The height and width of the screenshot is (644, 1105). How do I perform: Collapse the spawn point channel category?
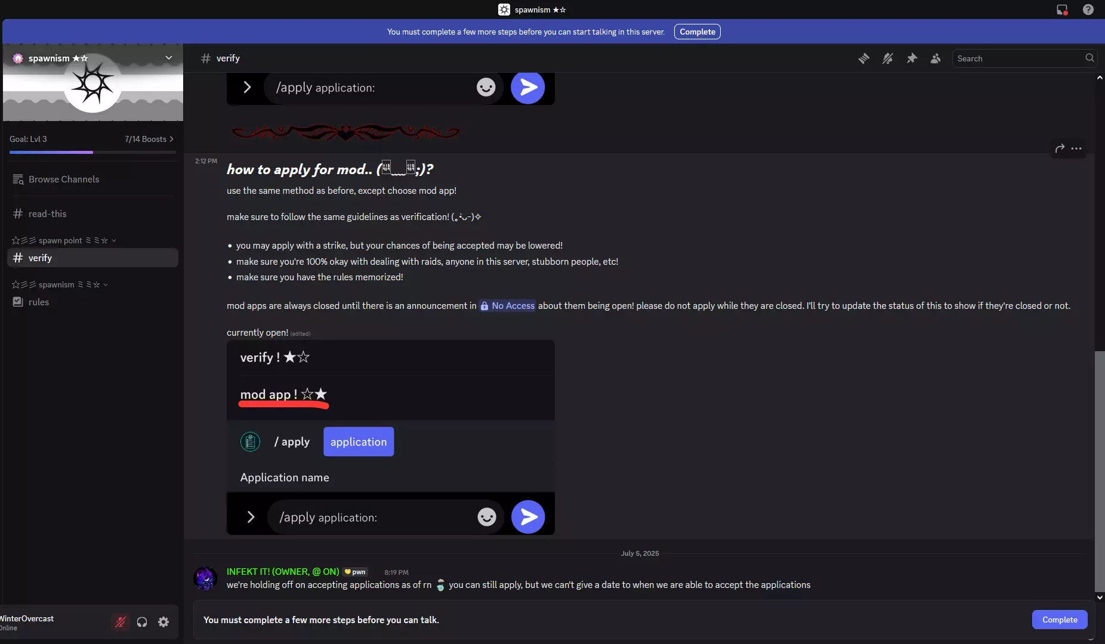pos(64,240)
